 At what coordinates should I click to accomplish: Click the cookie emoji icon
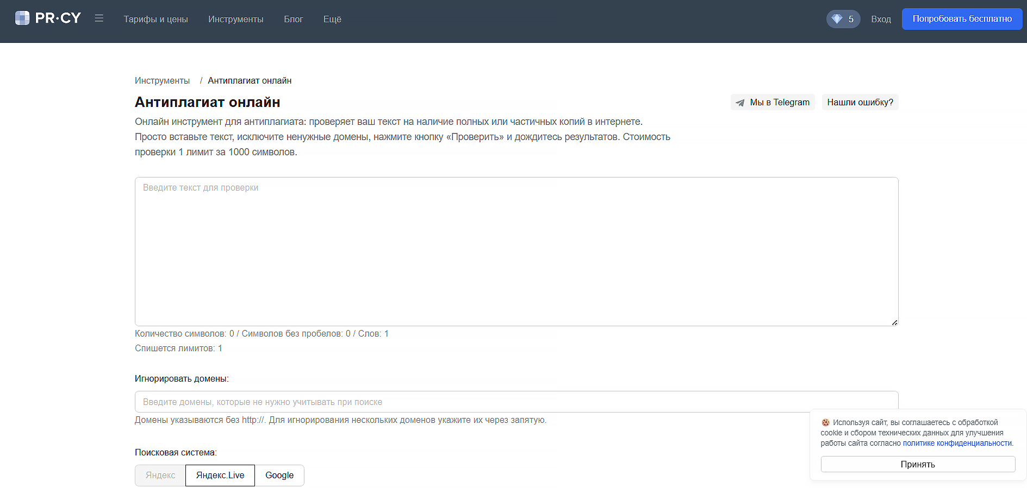pos(825,422)
